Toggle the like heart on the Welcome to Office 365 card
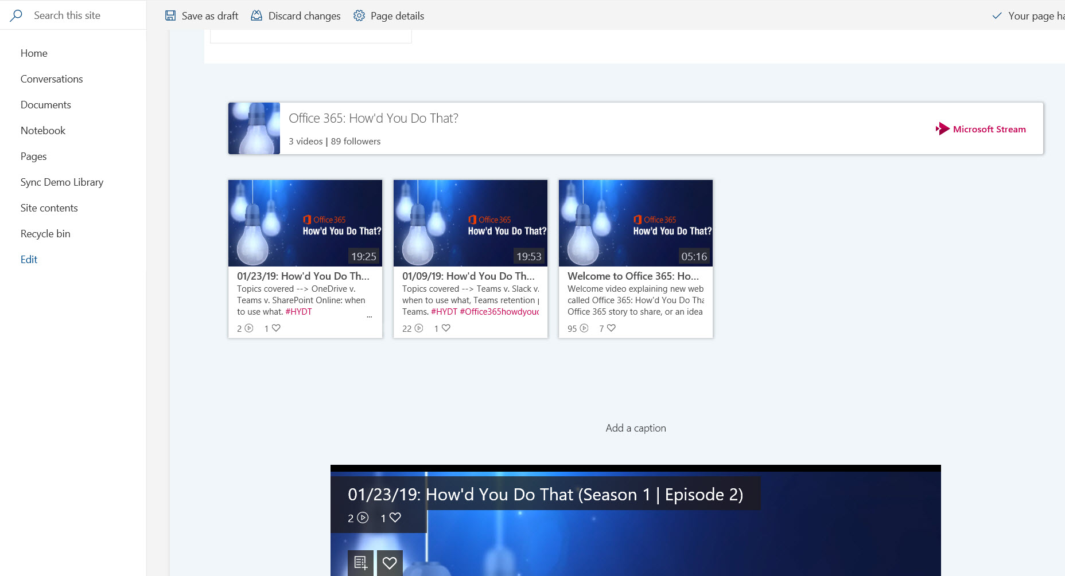 (611, 328)
